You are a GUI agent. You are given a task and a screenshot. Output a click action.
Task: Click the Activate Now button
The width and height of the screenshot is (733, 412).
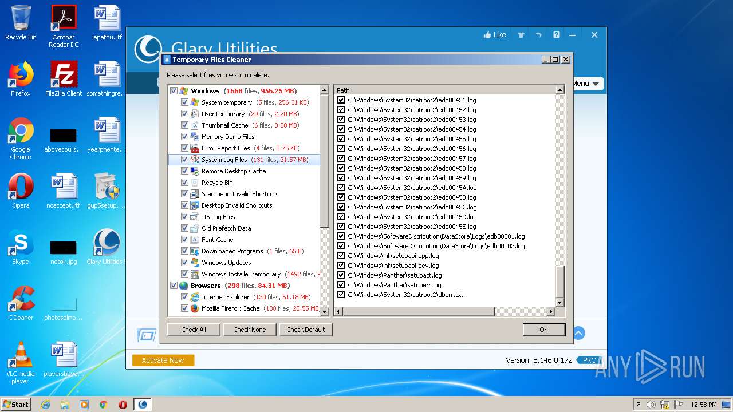click(x=163, y=360)
